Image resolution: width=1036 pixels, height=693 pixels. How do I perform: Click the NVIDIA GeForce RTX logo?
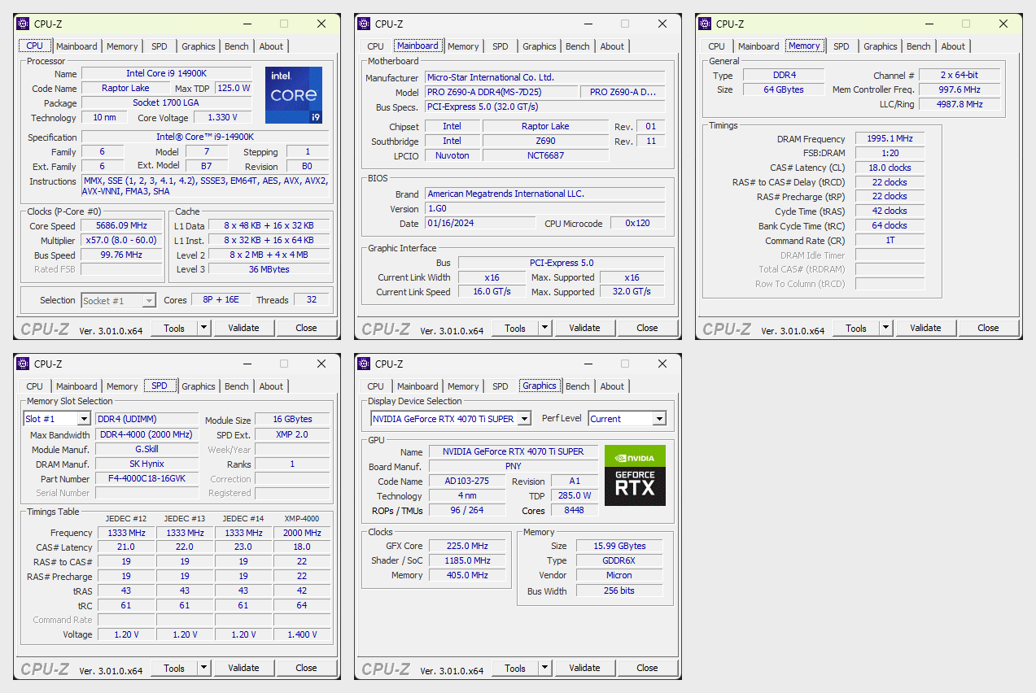tap(635, 475)
